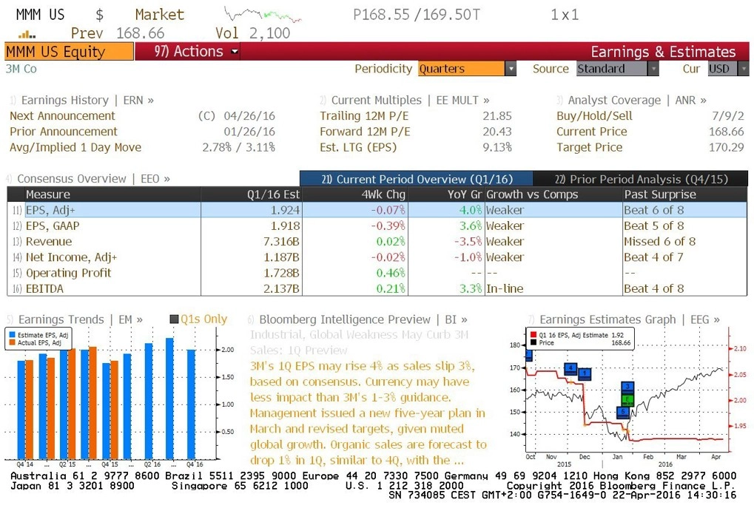This screenshot has height=505, width=754.
Task: Click blue marker 4 on estimates graph
Action: coord(570,368)
